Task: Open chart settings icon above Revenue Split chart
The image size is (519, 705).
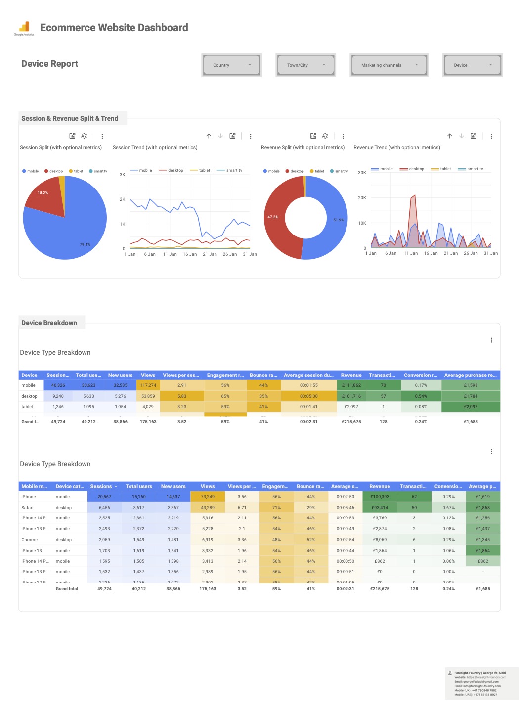Action: click(x=313, y=136)
